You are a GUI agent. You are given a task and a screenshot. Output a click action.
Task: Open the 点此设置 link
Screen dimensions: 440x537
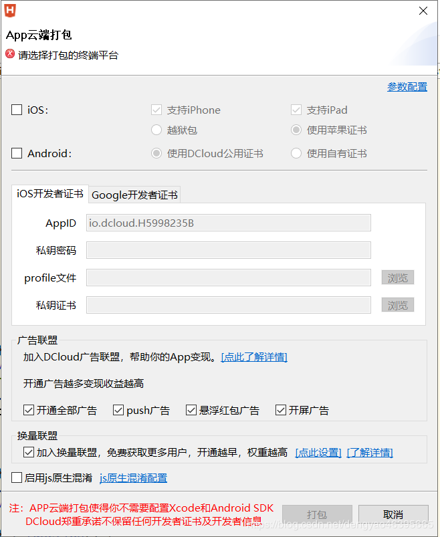click(x=318, y=453)
